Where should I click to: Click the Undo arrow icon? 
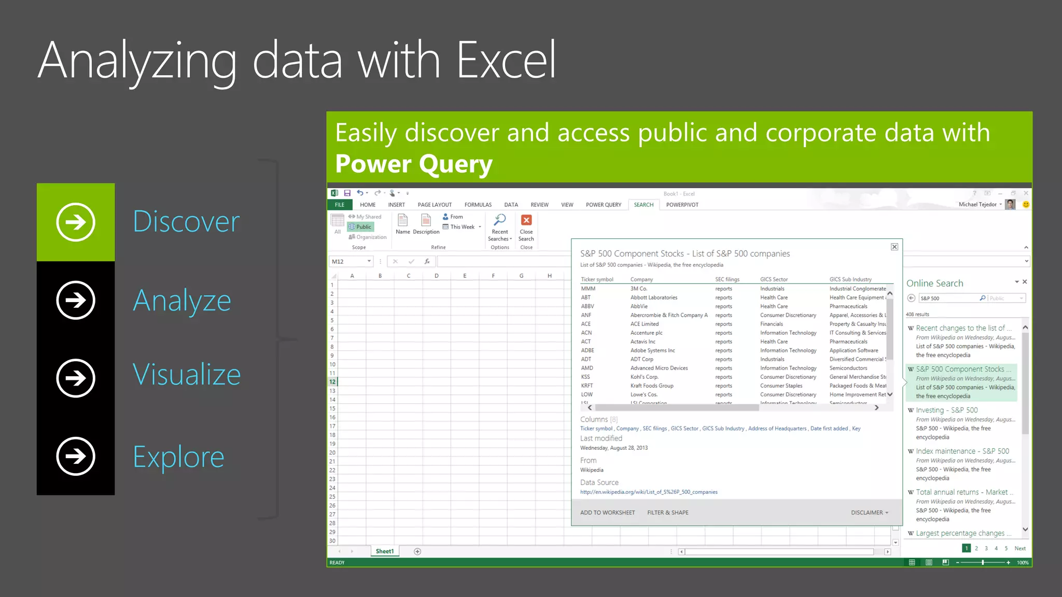pyautogui.click(x=360, y=193)
